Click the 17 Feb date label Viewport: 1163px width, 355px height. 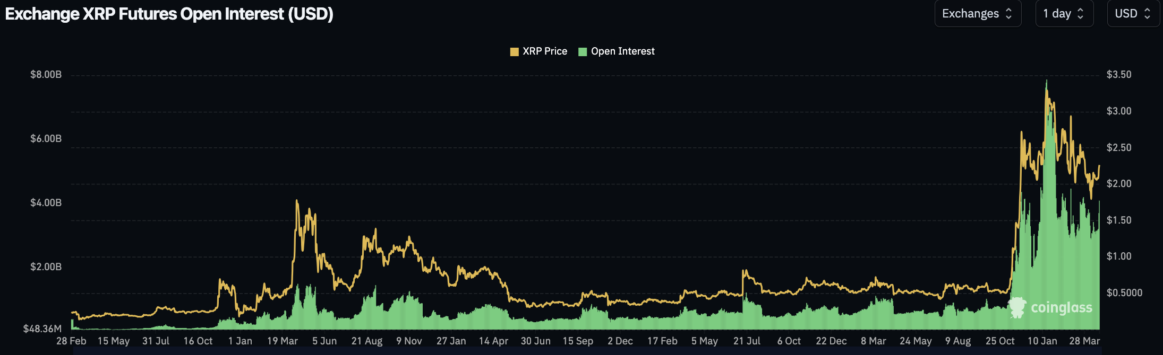pyautogui.click(x=662, y=341)
